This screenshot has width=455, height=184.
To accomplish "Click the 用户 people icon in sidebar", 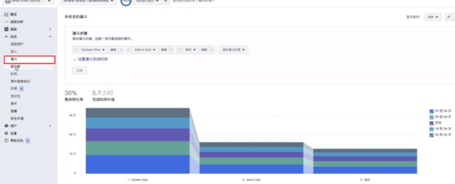I will coord(6,126).
